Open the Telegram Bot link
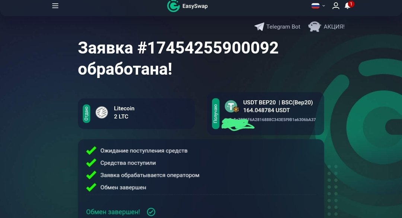 click(283, 27)
